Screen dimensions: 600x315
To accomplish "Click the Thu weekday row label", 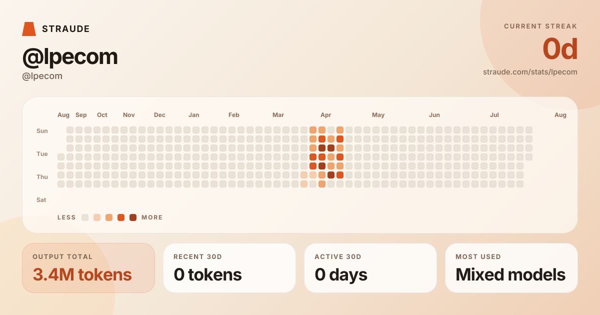I will coord(42,177).
